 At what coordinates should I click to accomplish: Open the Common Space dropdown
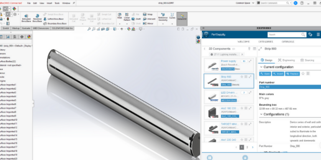[245, 3]
